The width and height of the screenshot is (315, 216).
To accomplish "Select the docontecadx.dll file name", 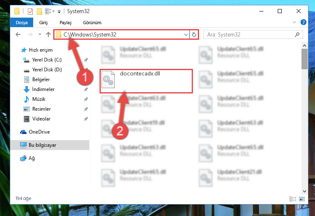I will coord(140,73).
